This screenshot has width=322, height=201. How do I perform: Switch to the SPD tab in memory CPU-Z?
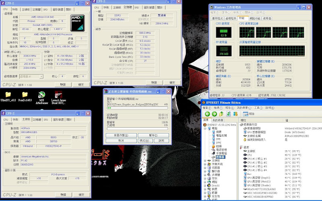point(137,7)
